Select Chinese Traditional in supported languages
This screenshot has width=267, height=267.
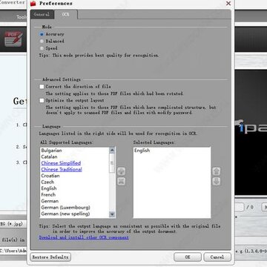(x=62, y=169)
